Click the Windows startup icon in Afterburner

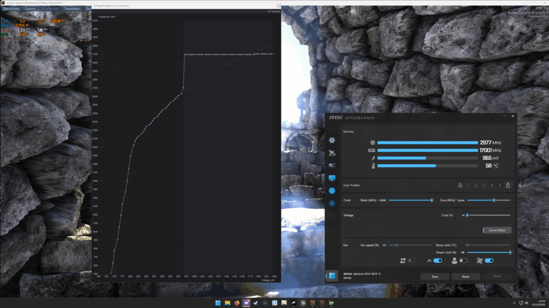tap(332, 276)
